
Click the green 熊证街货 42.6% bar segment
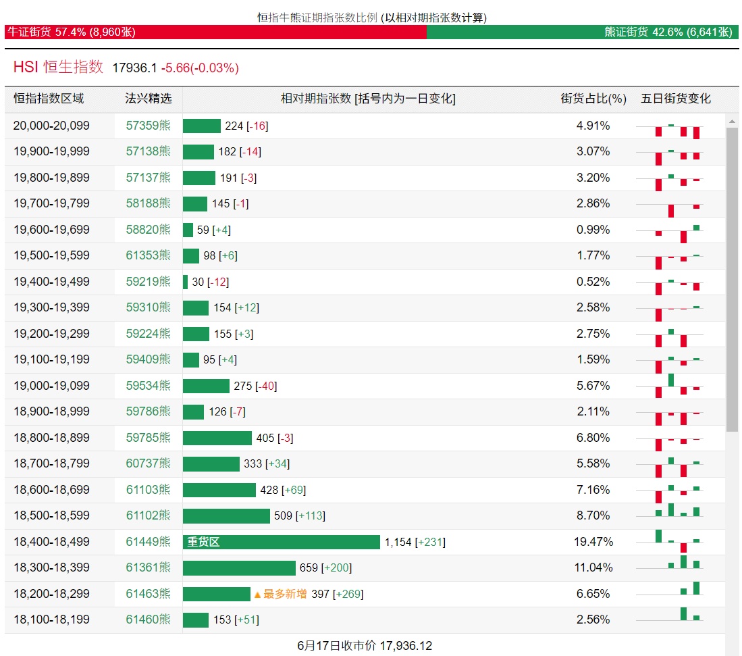(582, 32)
